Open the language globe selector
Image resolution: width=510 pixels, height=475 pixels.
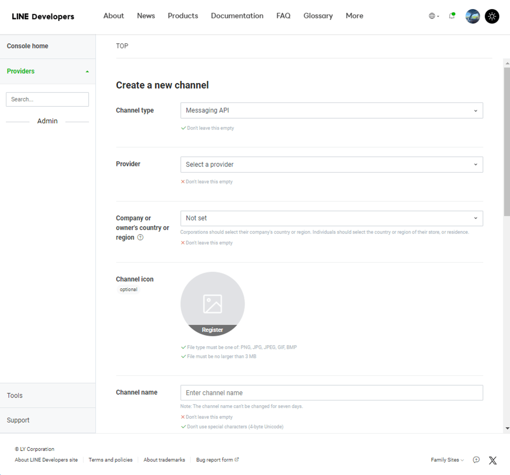click(433, 16)
